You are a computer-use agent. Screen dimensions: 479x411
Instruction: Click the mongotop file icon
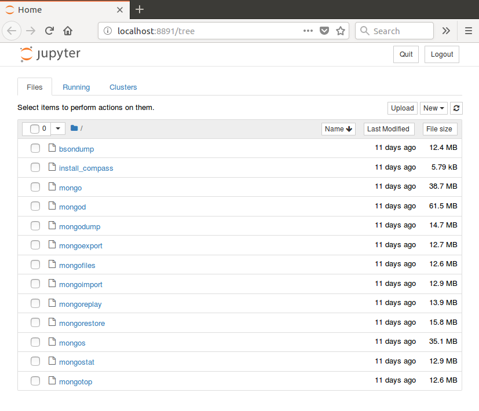tap(52, 380)
